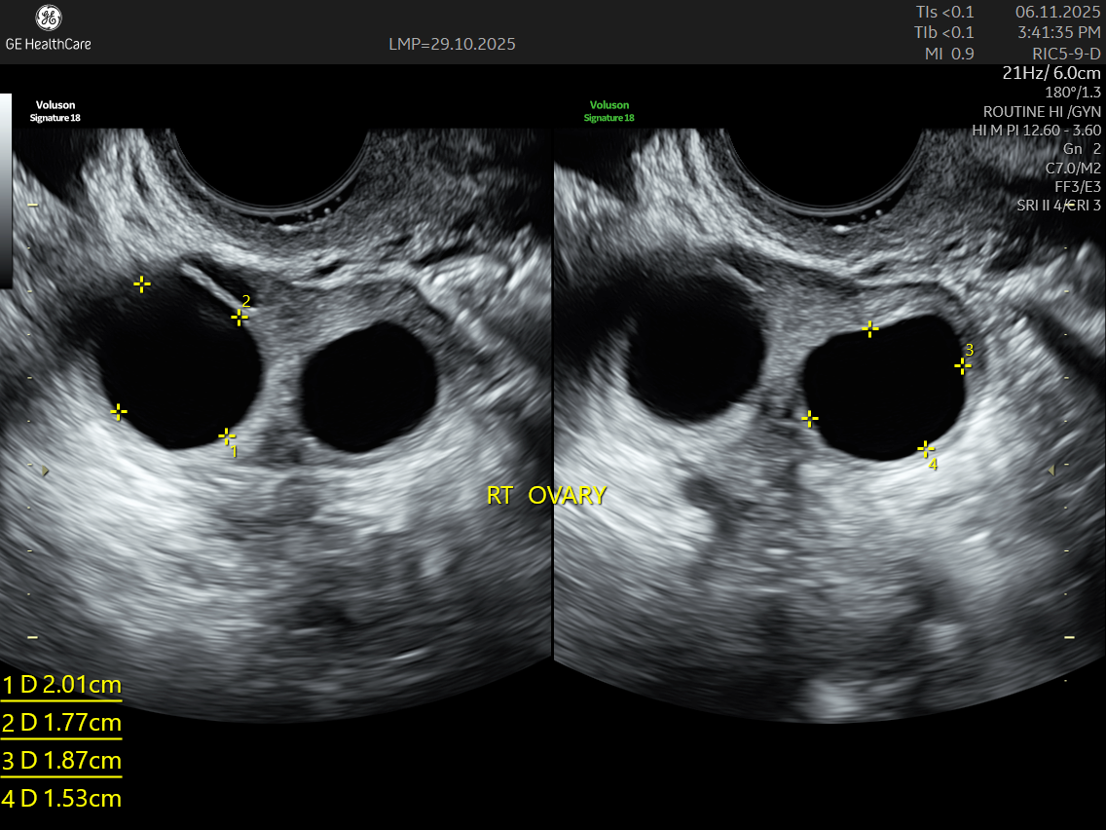Click the LMP=29.10.2025 field

[x=452, y=44]
